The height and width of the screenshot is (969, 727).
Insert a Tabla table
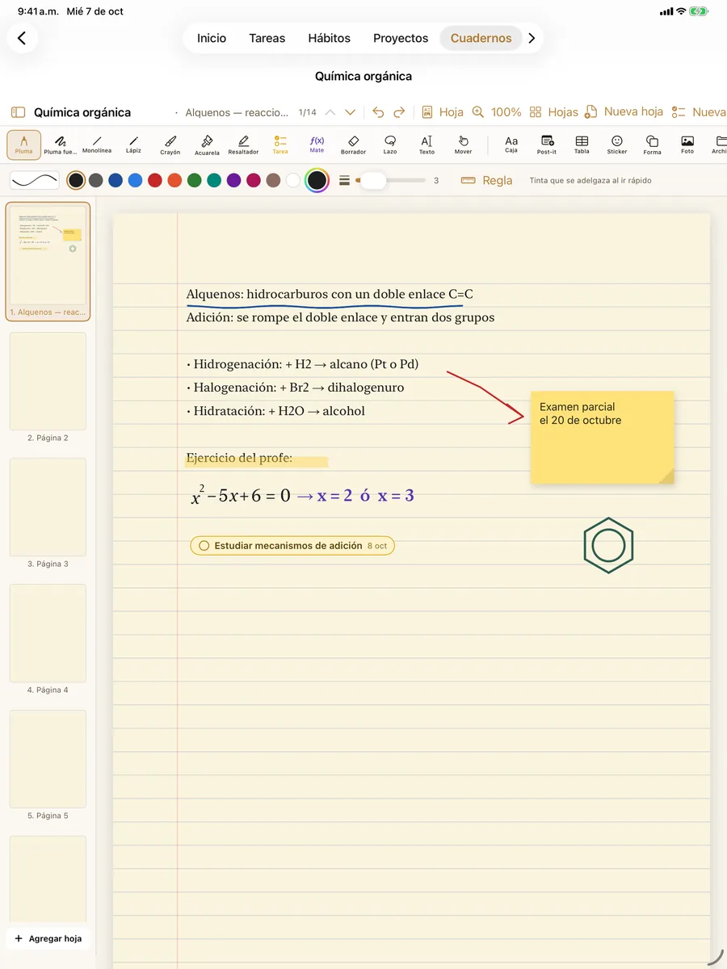coord(582,145)
